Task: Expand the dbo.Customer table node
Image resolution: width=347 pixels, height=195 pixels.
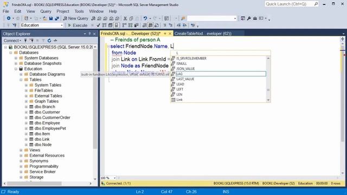Action: (26, 112)
